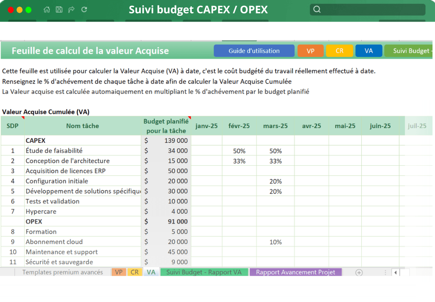This screenshot has height=302, width=435.
Task: Click the red note indicator on Budget planifié header
Action: click(189, 118)
